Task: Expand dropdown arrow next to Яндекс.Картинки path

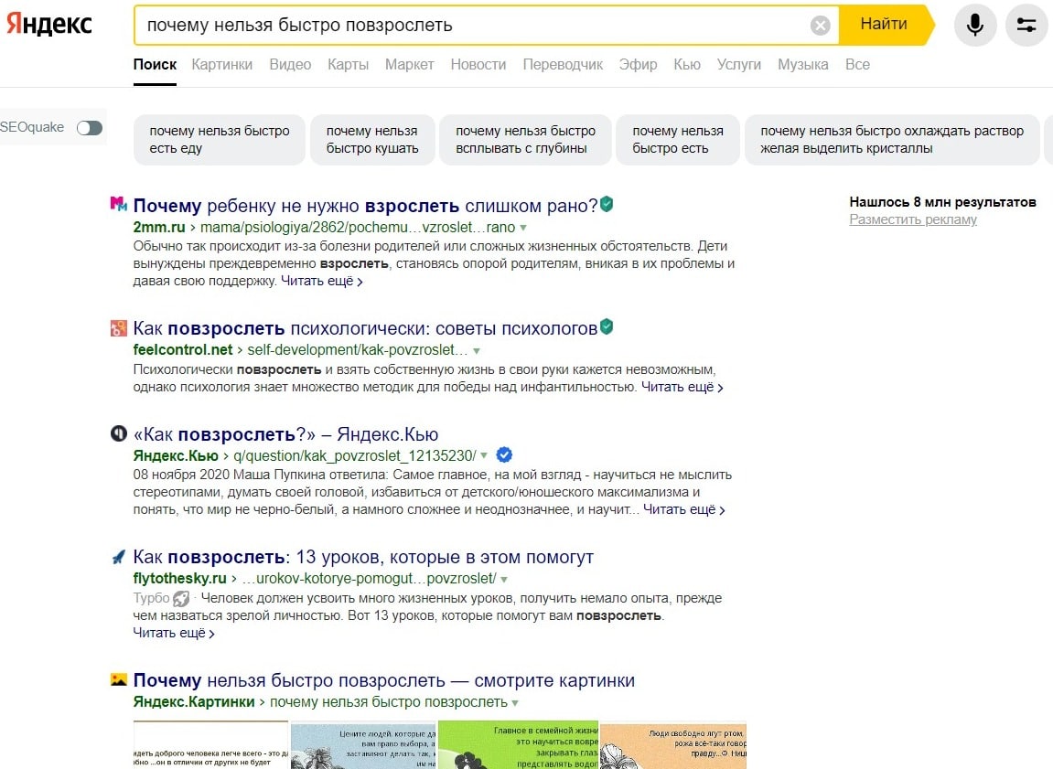Action: 515,702
